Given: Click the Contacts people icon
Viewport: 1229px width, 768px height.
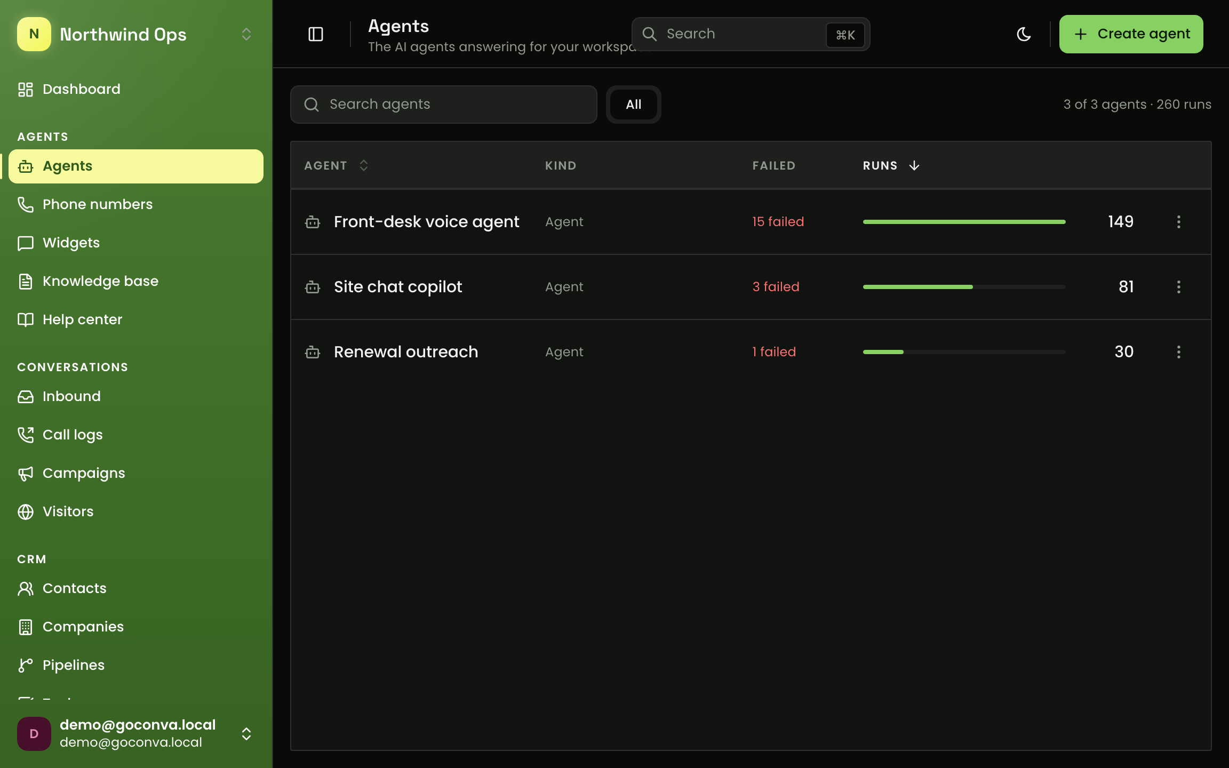Looking at the screenshot, I should (26, 588).
